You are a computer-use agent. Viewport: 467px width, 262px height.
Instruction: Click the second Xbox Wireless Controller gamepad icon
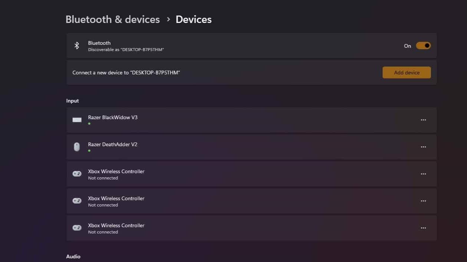tap(77, 201)
